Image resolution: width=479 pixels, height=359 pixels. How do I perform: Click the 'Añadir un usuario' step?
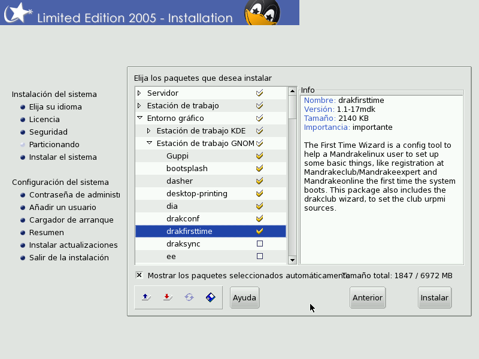(x=63, y=207)
